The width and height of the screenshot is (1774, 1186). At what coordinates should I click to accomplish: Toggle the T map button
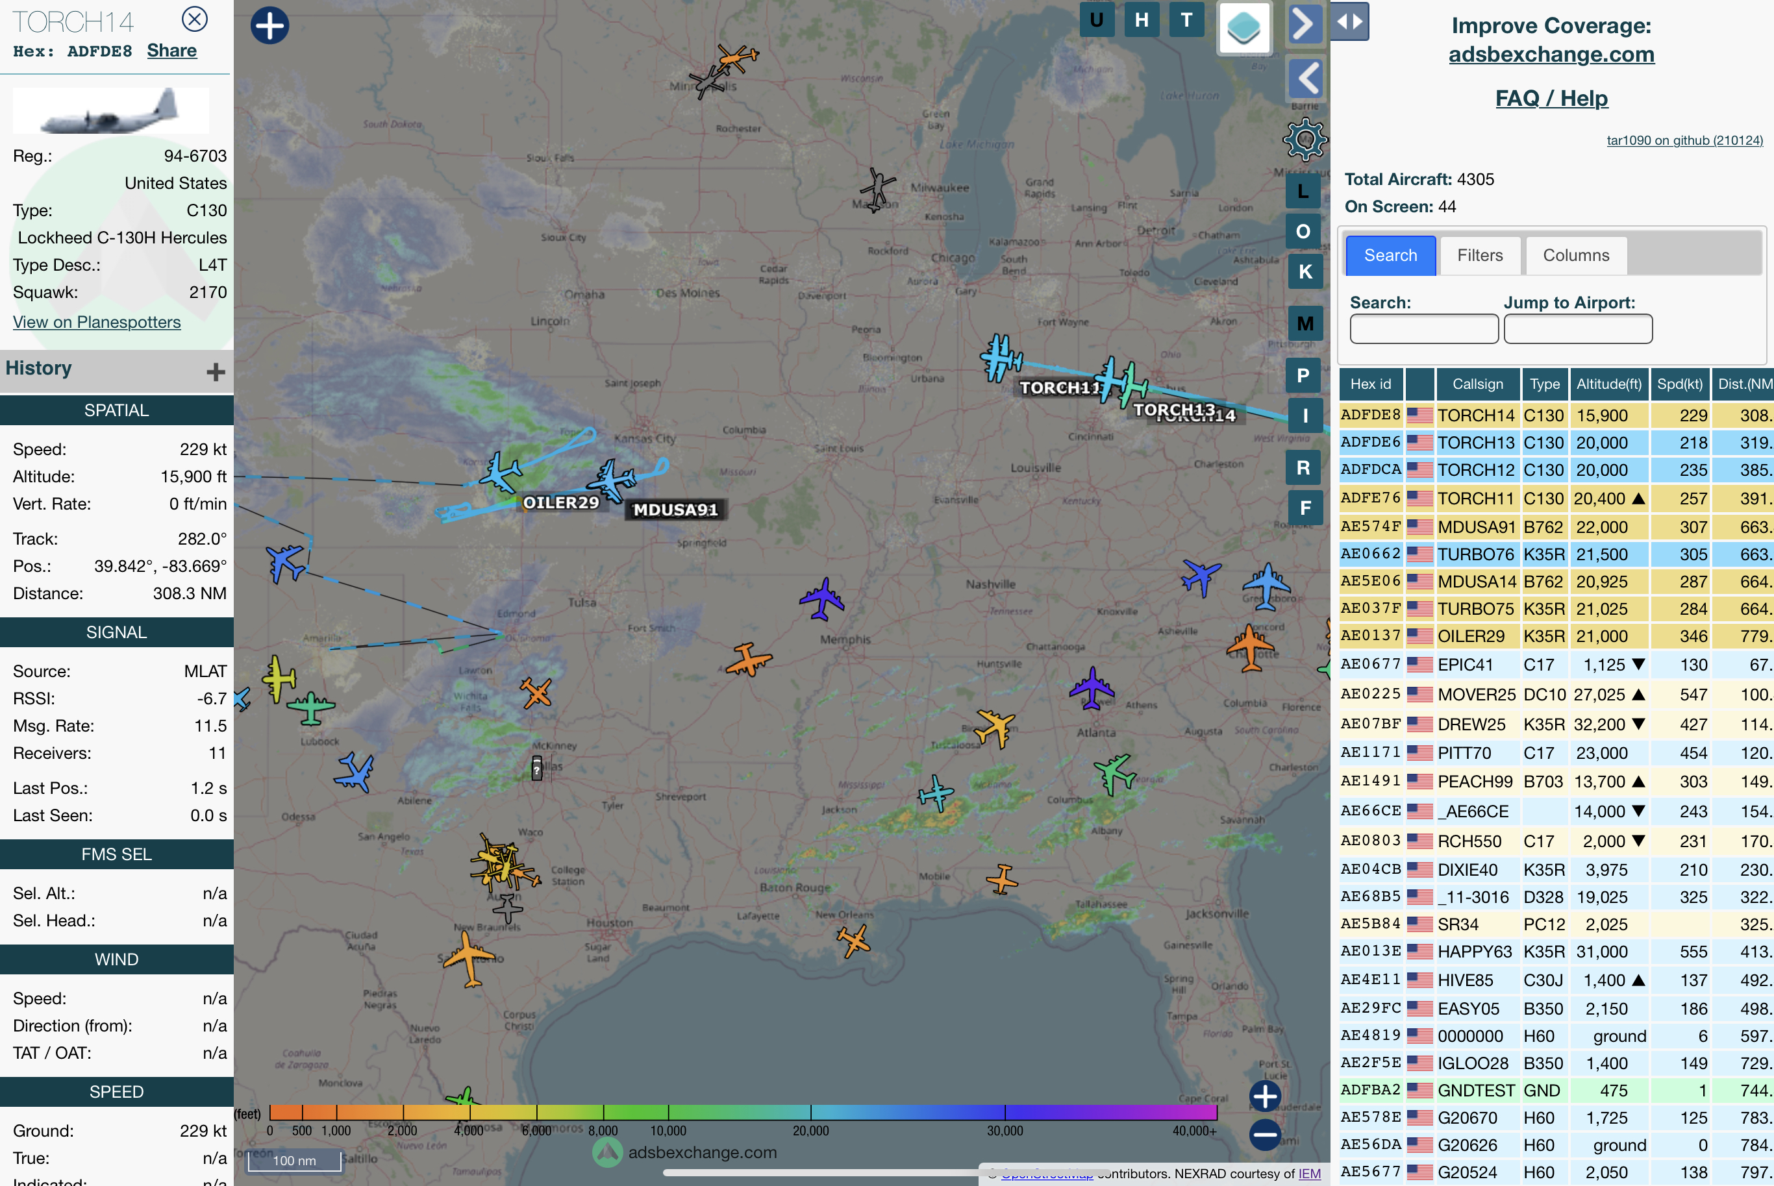1186,19
